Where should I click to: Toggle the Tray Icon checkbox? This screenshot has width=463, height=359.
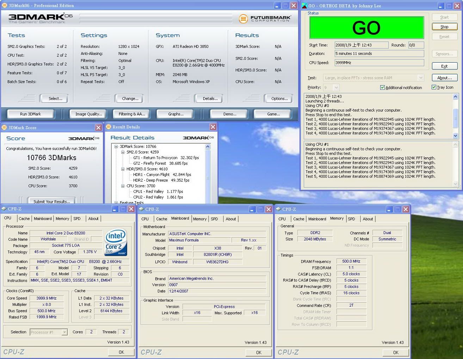434,87
